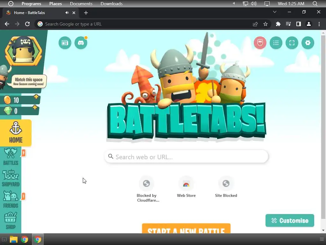The image size is (326, 245).
Task: Open the network status icon
Action: click(x=245, y=4)
